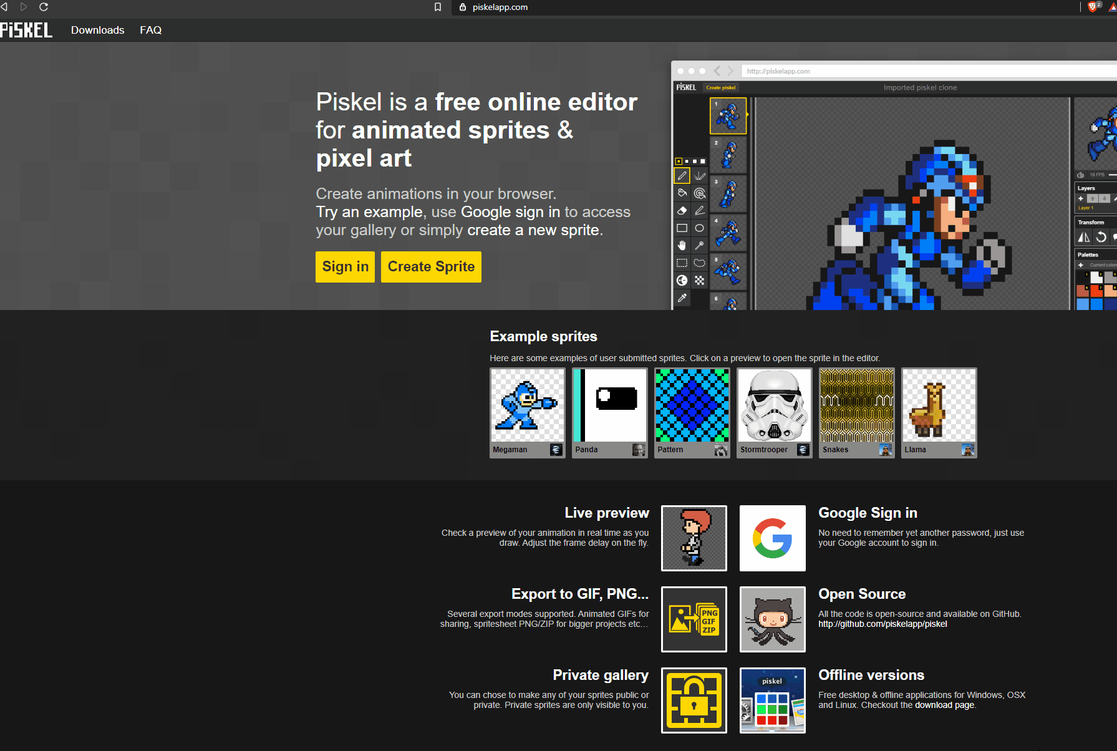Image resolution: width=1117 pixels, height=751 pixels.
Task: Open the Brave Shields icon
Action: point(1093,7)
